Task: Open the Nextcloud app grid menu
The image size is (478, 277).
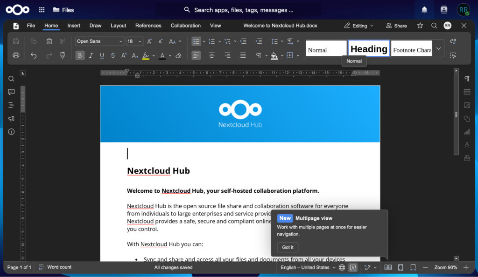Action: tap(42, 10)
